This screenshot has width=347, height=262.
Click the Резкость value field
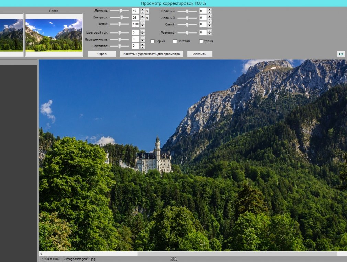(x=203, y=32)
